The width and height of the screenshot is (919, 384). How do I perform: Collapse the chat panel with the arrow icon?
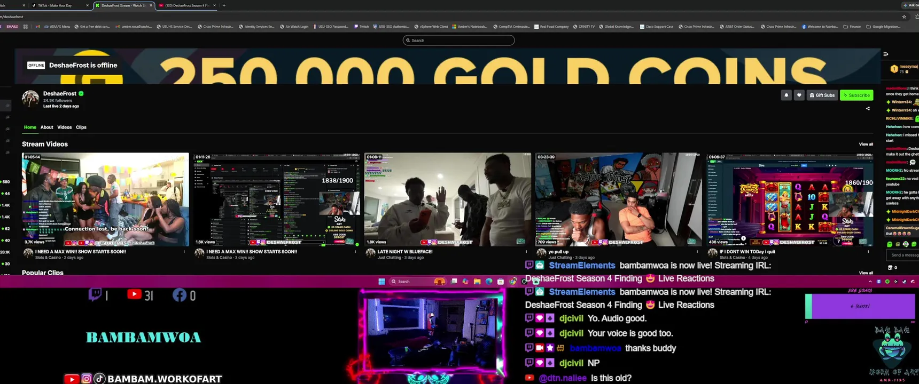click(886, 54)
